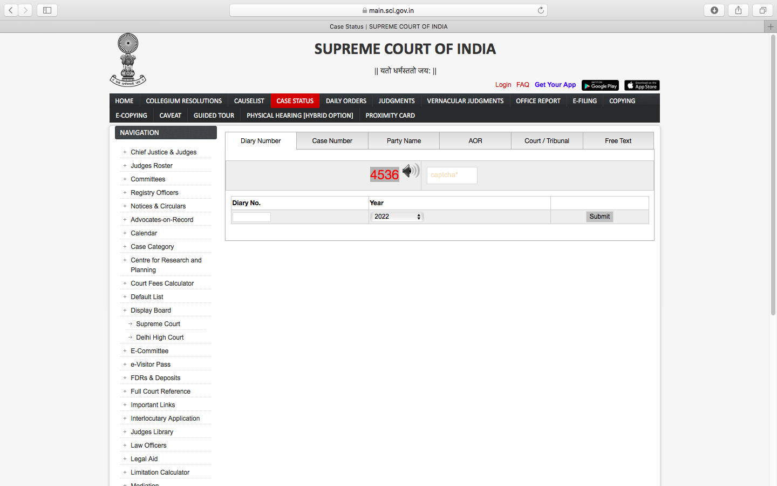
Task: Expand the Case Category navigation item
Action: click(x=152, y=247)
